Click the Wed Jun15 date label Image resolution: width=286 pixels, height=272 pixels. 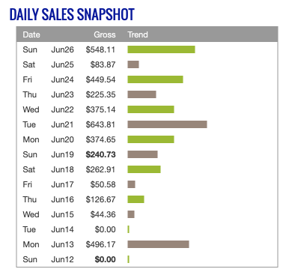coord(48,214)
